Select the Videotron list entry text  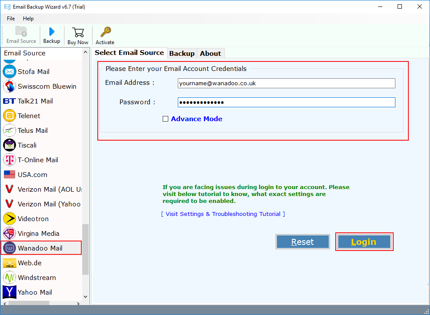[x=33, y=219]
